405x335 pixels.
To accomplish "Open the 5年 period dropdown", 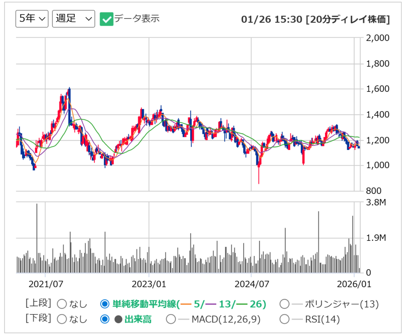I will click(31, 18).
